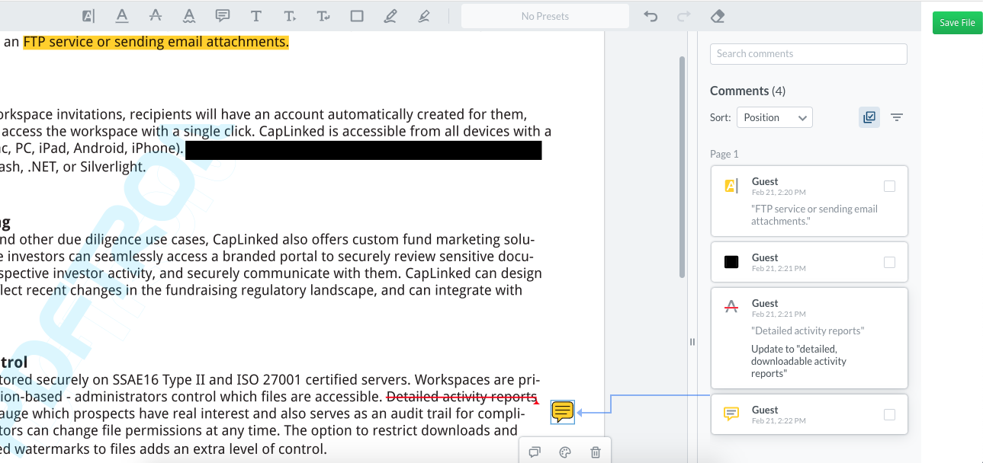Select the rectangle shape tool
Image resolution: width=983 pixels, height=463 pixels.
(x=357, y=16)
